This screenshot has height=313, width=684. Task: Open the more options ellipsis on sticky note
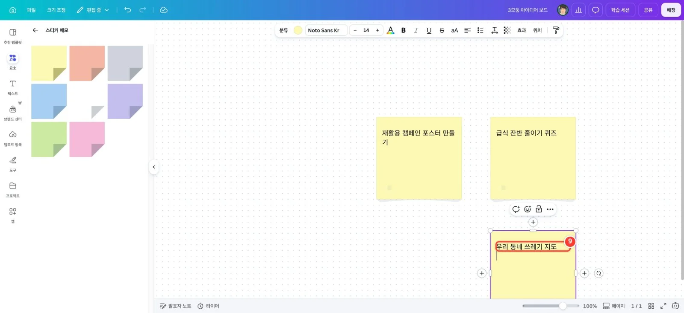pyautogui.click(x=550, y=209)
